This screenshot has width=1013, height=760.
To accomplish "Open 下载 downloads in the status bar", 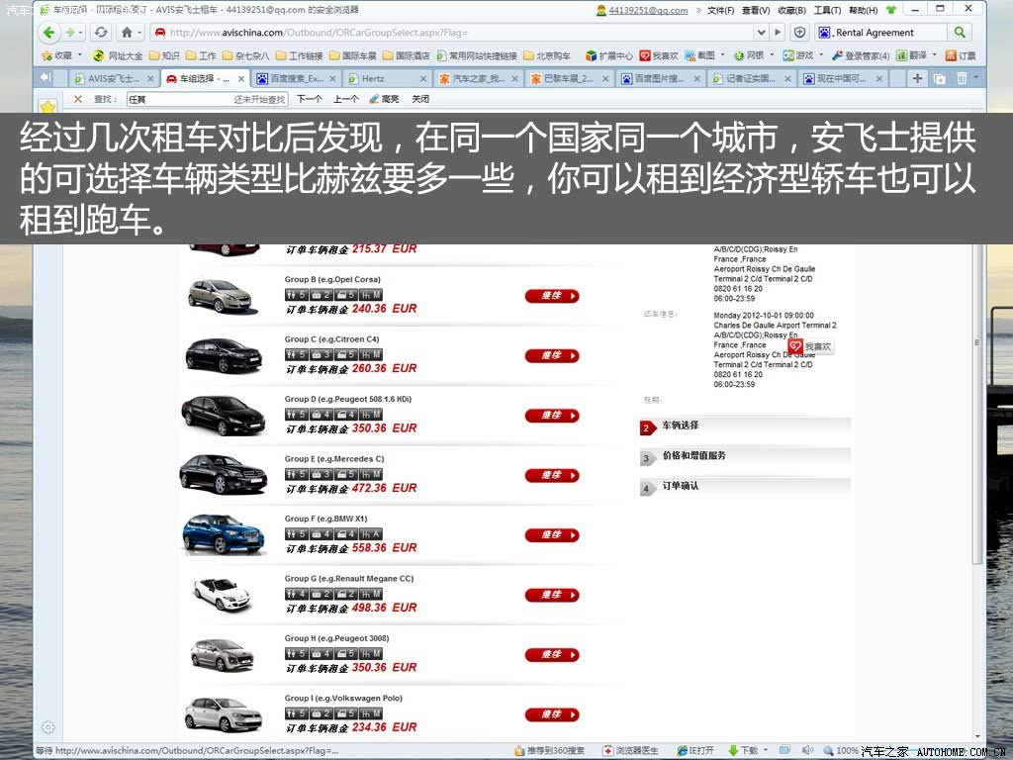I will (743, 750).
